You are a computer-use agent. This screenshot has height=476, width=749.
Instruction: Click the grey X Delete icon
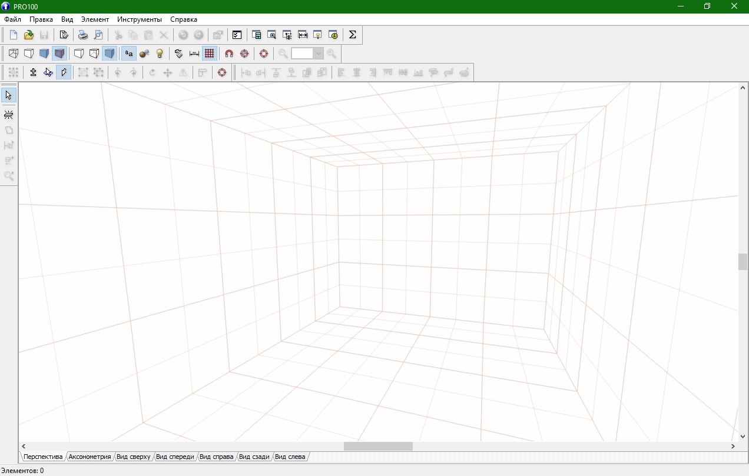coord(164,35)
